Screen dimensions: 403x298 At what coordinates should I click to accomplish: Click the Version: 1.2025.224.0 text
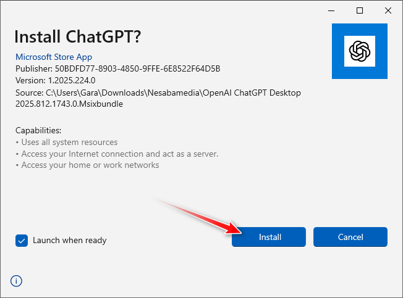click(55, 81)
